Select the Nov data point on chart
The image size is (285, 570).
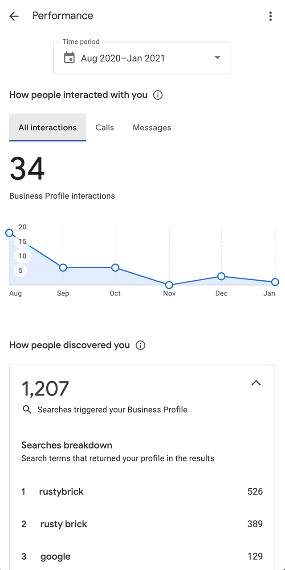pyautogui.click(x=169, y=285)
